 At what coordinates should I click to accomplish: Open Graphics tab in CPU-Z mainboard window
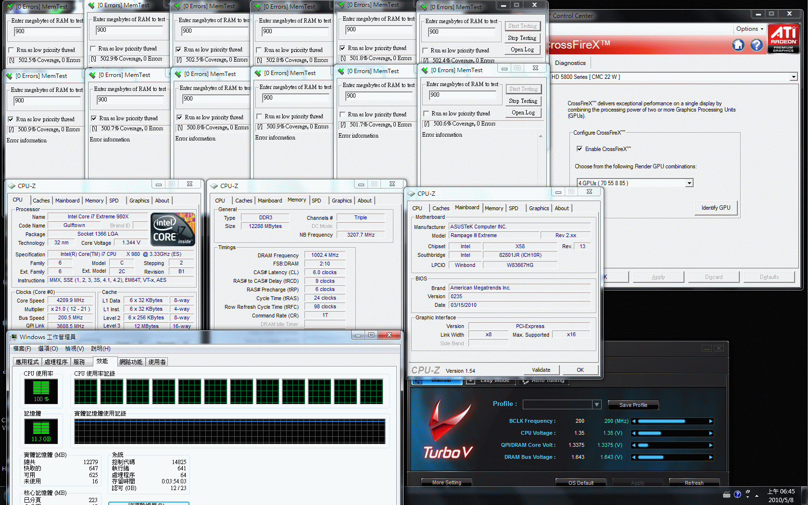(539, 208)
